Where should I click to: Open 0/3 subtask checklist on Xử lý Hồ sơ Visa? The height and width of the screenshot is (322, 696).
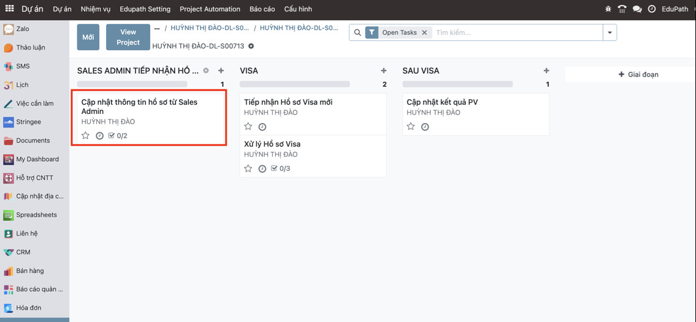tap(280, 168)
